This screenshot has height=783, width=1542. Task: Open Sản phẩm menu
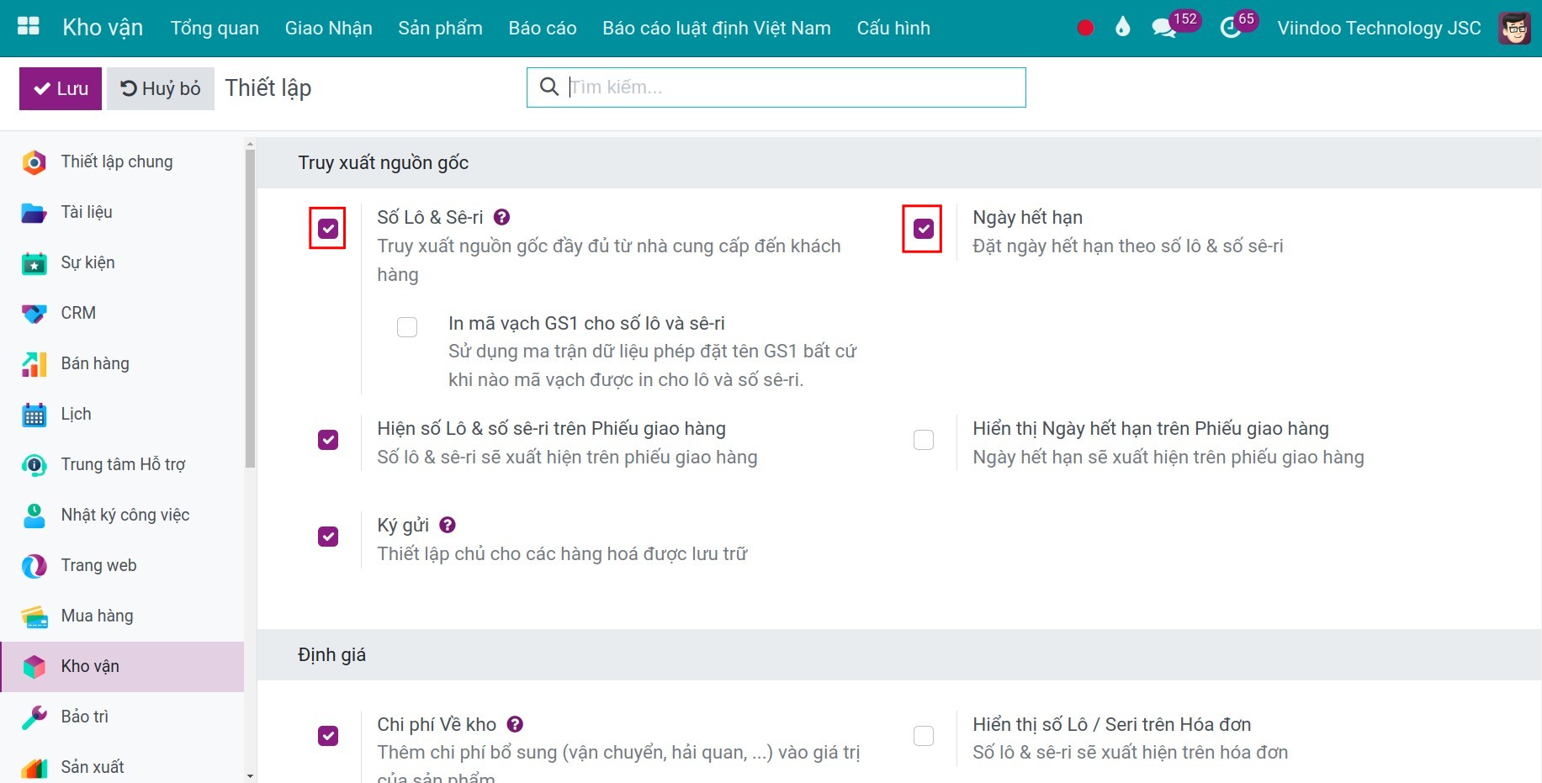[440, 28]
